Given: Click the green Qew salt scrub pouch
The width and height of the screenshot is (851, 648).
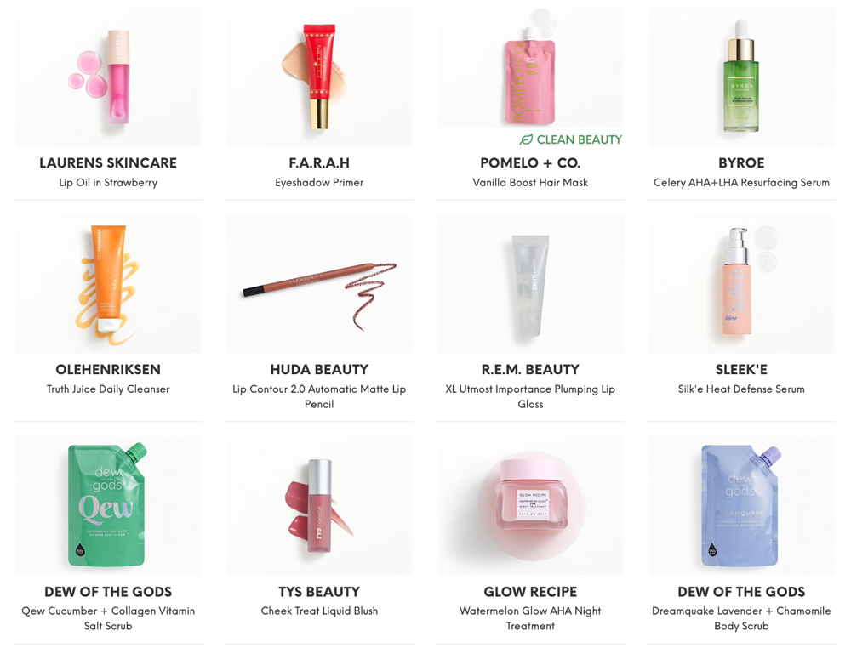Looking at the screenshot, I should [108, 505].
